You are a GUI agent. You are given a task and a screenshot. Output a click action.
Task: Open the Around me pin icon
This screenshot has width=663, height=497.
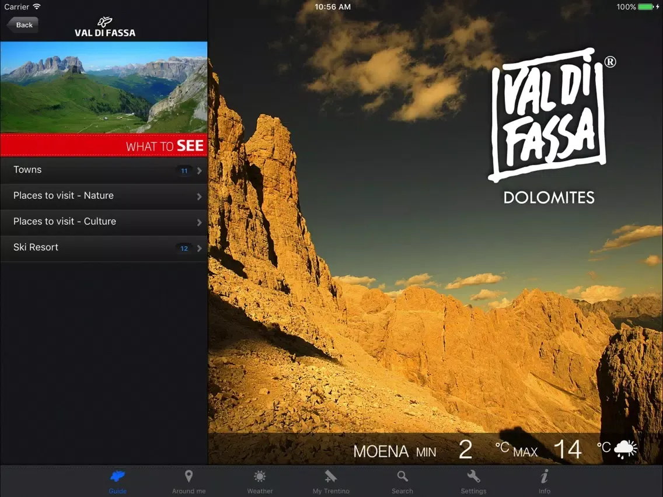point(189,476)
